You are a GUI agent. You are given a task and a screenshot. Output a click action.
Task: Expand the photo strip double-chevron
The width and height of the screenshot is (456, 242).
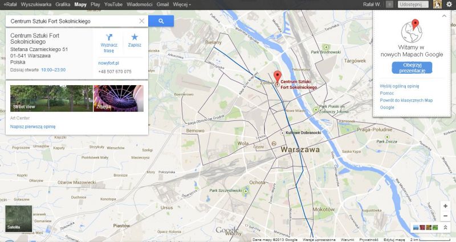(x=445, y=227)
